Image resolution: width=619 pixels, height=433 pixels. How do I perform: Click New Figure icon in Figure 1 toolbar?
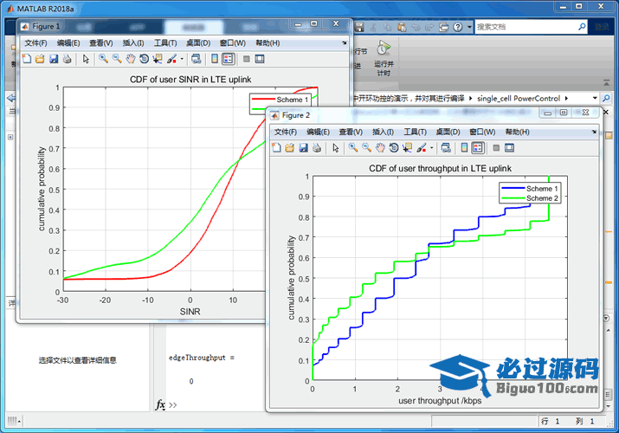point(27,59)
